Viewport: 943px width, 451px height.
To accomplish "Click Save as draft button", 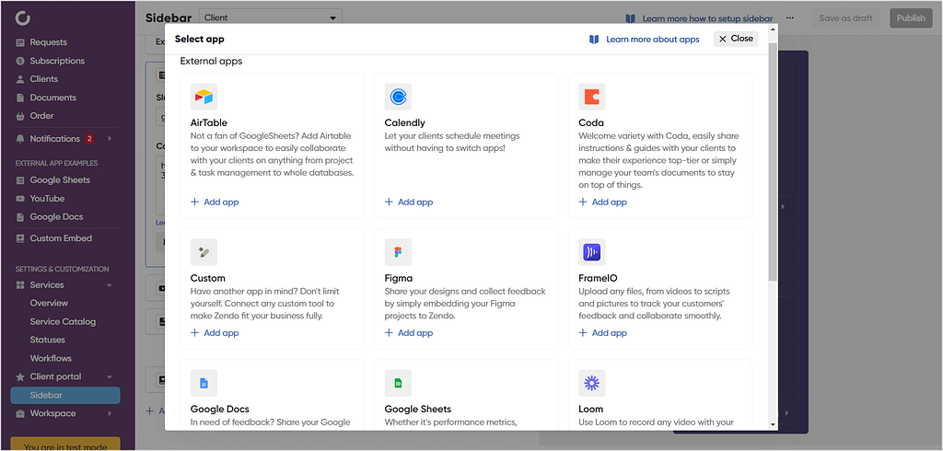I will pos(845,18).
